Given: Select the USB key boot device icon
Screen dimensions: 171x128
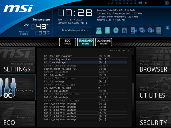Looking at the screenshot, I should coord(99,30).
